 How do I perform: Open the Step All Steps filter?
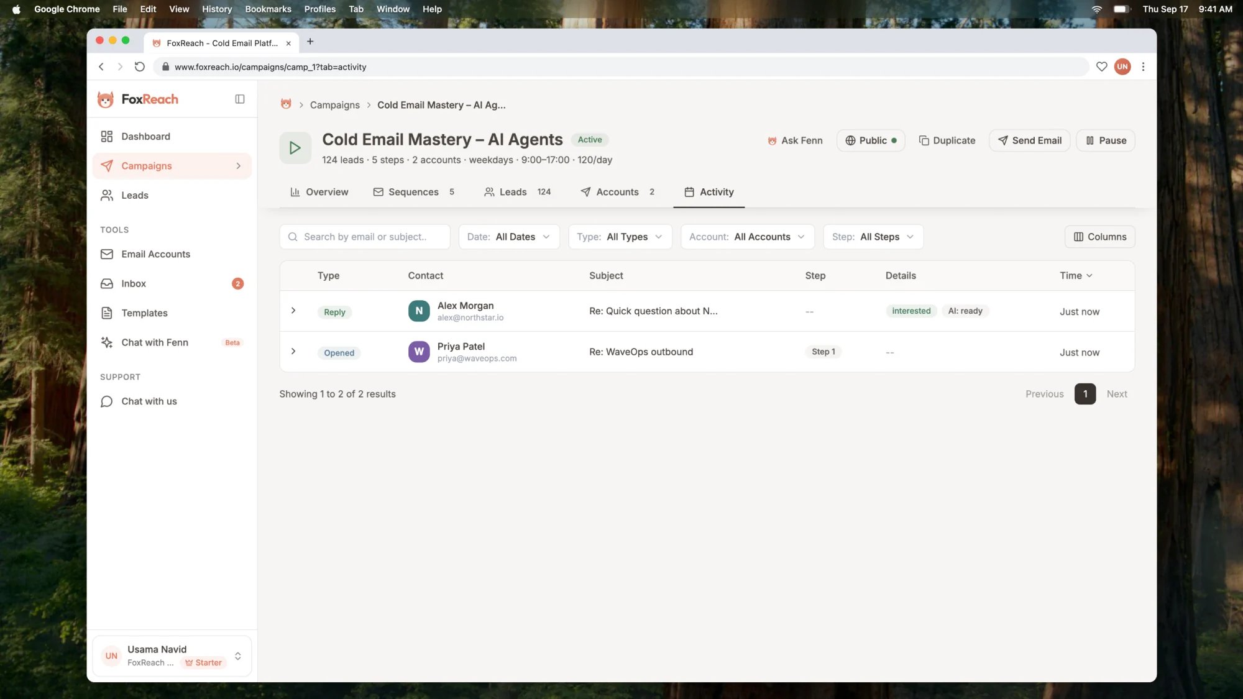[x=873, y=237]
